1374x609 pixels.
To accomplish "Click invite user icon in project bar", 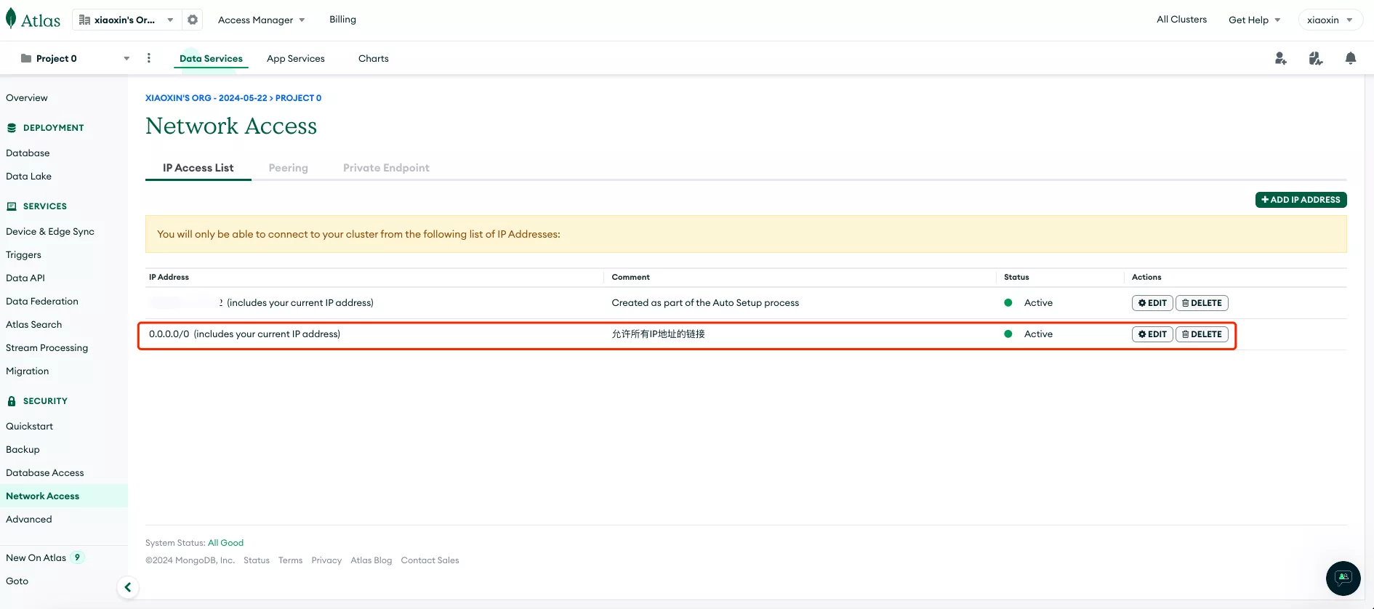I will pos(1281,58).
